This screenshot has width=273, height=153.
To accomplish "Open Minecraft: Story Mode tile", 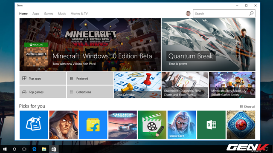I will (x=232, y=85).
